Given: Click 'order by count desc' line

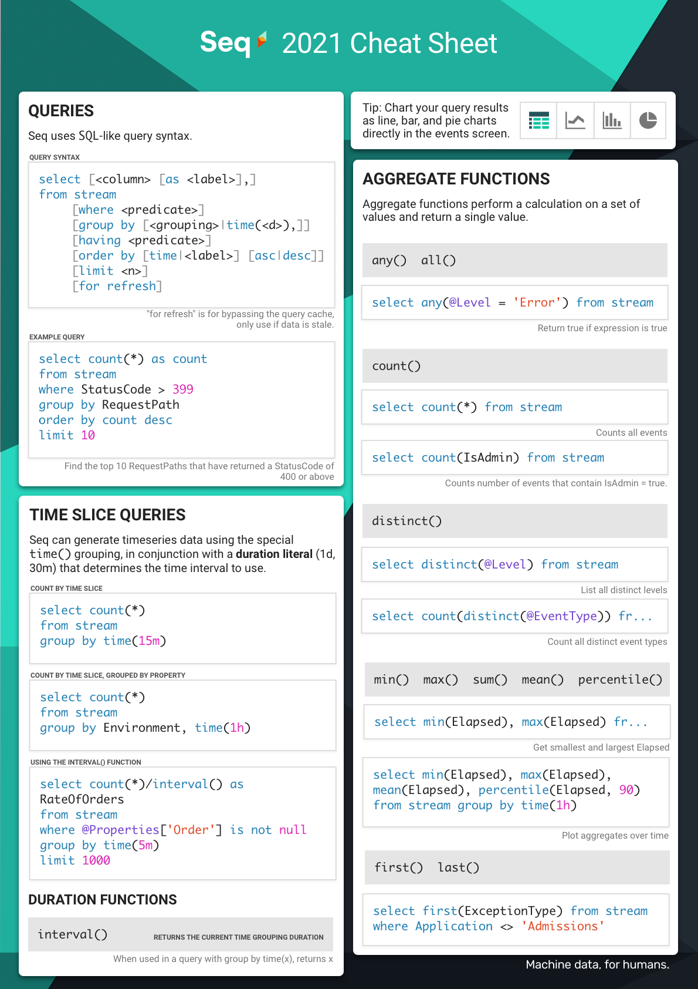Looking at the screenshot, I should [106, 420].
